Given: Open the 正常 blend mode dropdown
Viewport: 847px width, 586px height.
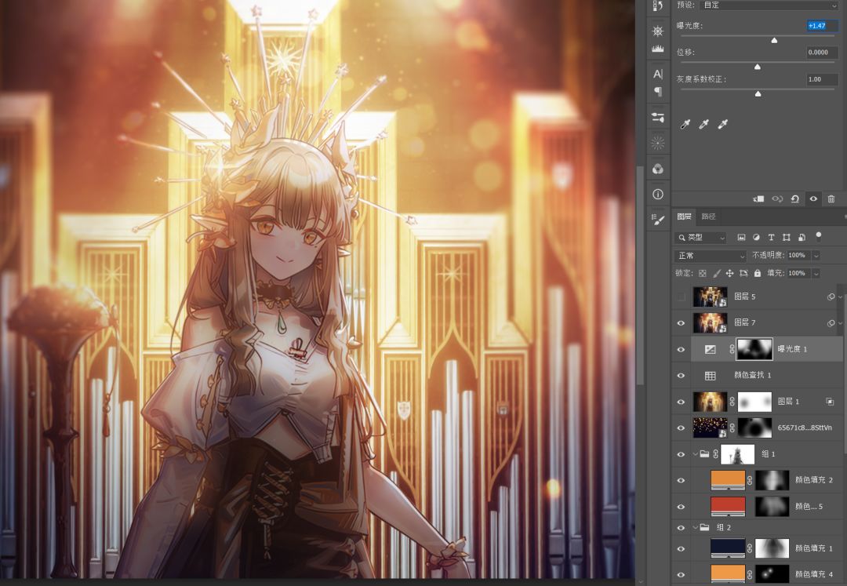Looking at the screenshot, I should 711,256.
